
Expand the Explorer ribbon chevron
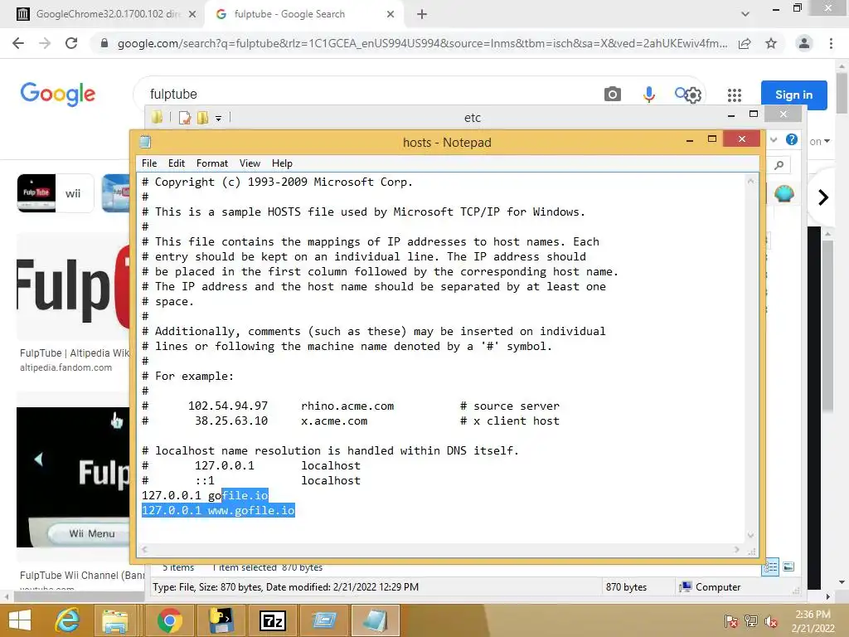click(774, 139)
